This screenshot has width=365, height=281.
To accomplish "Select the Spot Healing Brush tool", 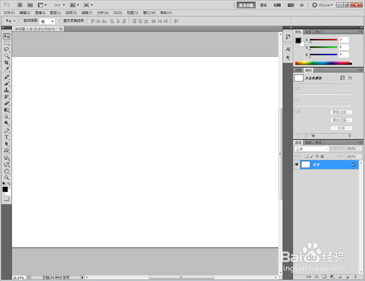I will click(x=7, y=77).
